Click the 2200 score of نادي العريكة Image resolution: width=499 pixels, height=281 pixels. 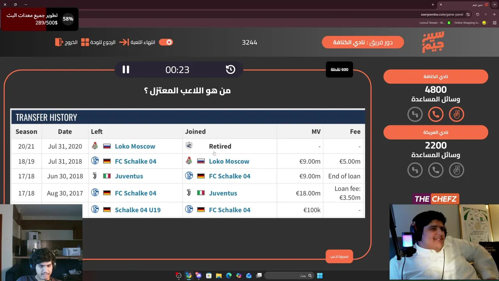coord(436,146)
